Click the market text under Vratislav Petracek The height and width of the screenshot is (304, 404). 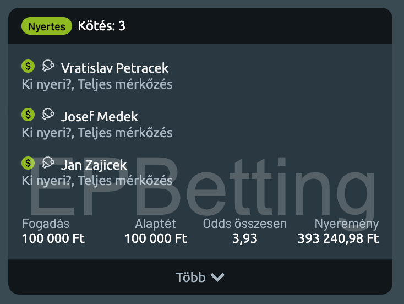coord(97,84)
